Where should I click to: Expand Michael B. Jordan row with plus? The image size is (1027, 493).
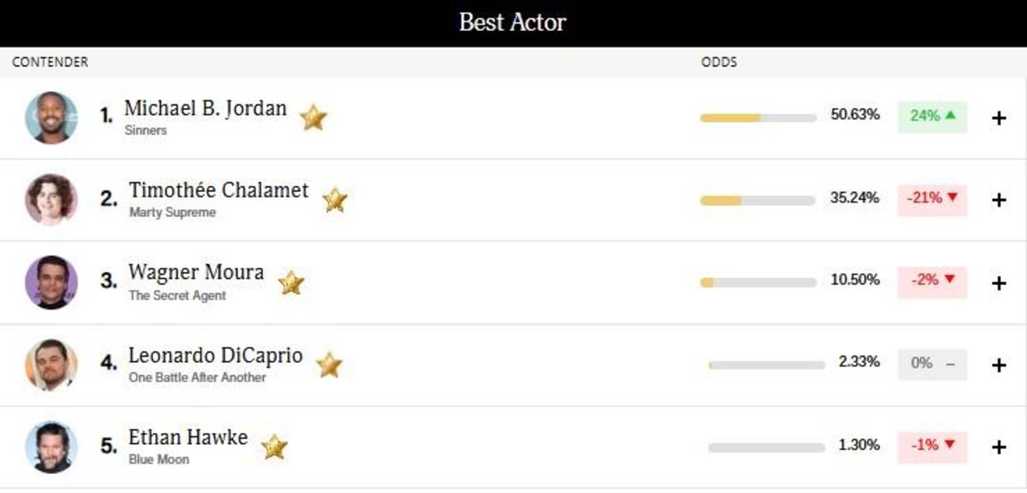pos(999,118)
